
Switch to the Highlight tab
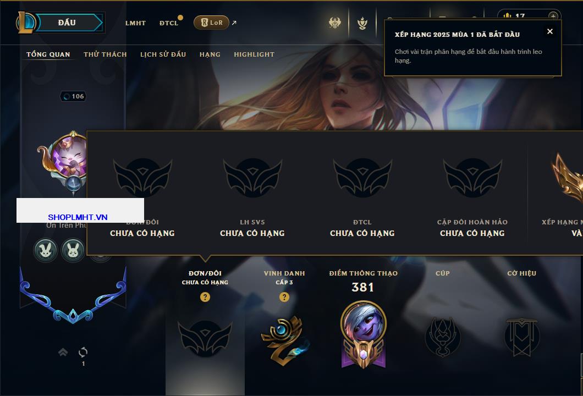point(254,54)
